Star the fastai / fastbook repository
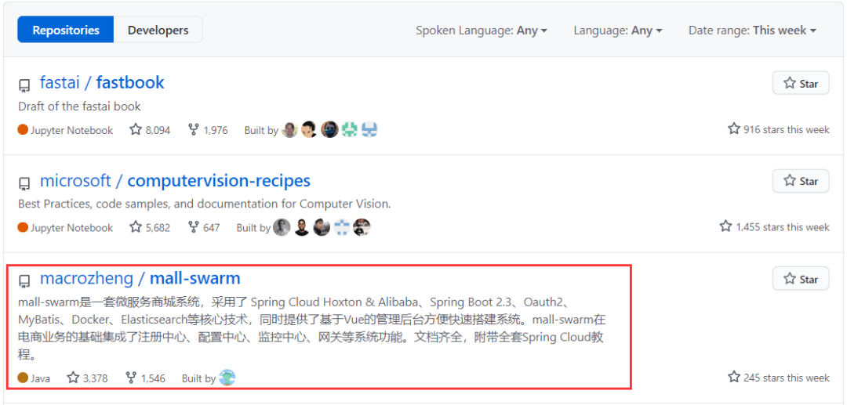Screen dimensions: 847x405 tap(801, 83)
